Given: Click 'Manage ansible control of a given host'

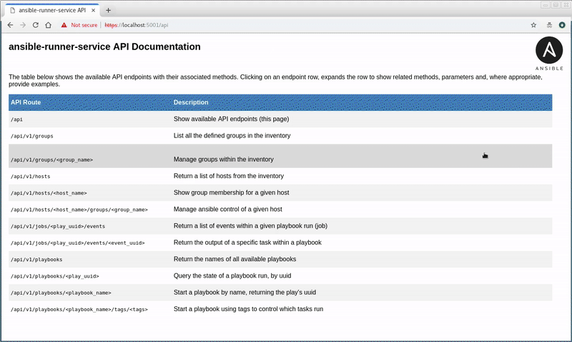Looking at the screenshot, I should 228,209.
